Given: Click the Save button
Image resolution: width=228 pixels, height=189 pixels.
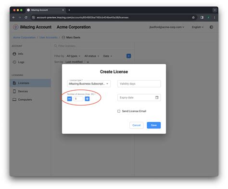Looking at the screenshot, I should coord(154,125).
